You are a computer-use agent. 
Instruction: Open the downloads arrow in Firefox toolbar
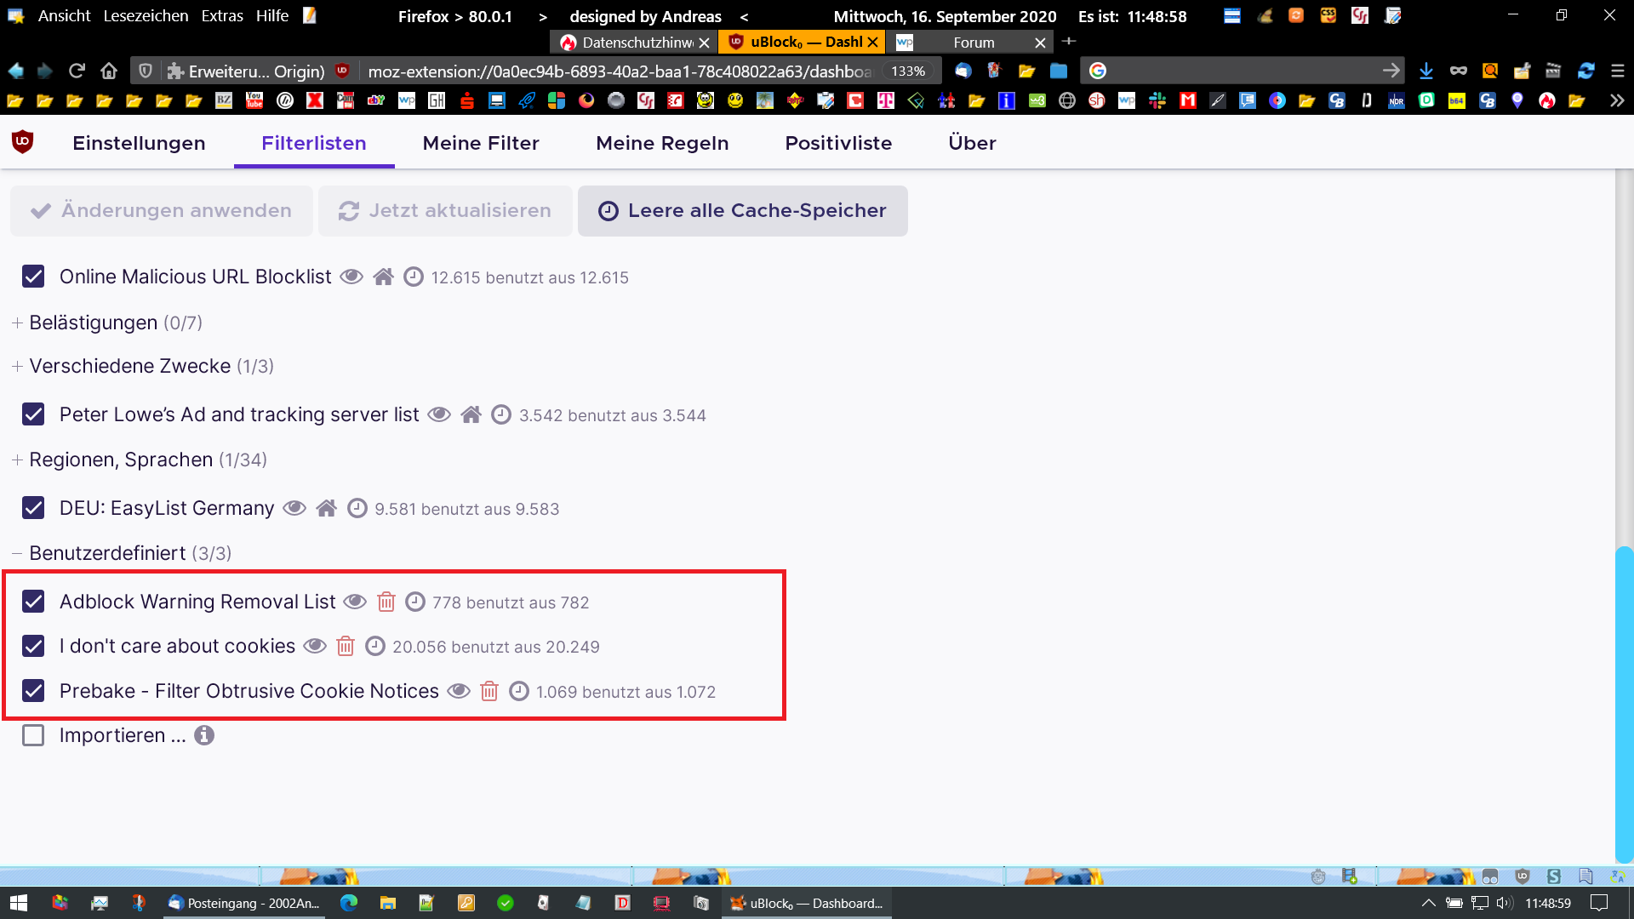coord(1426,71)
